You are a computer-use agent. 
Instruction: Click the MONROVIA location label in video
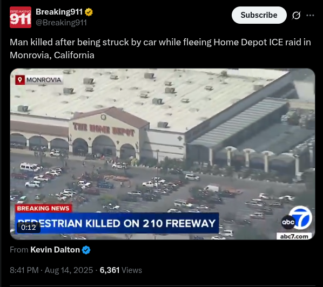(x=44, y=80)
